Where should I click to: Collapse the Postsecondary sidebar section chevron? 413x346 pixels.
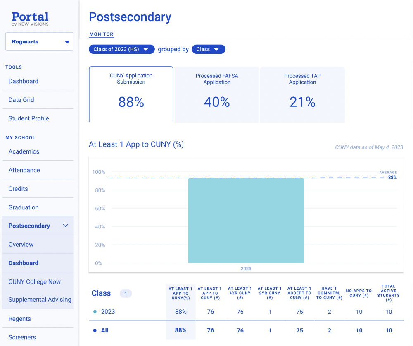[65, 226]
